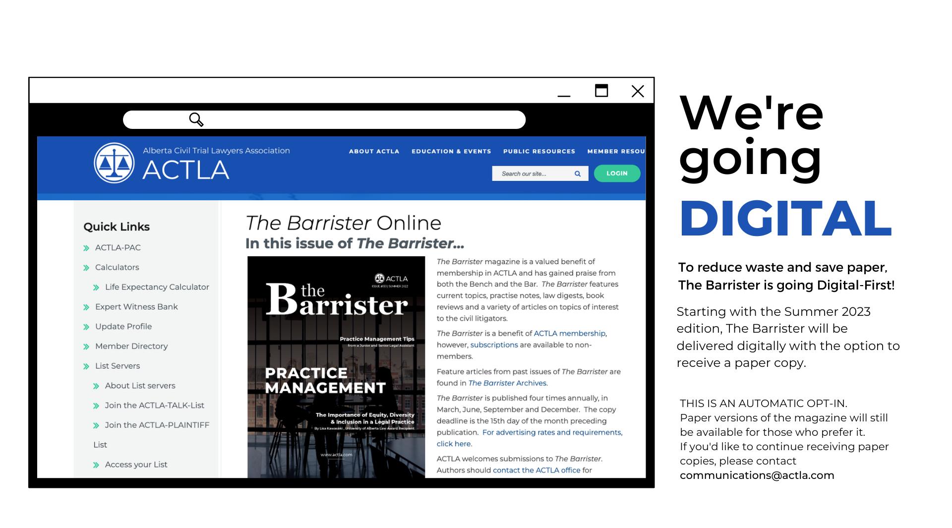Image resolution: width=952 pixels, height=528 pixels.
Task: Open The Barrister Archives link
Action: [507, 383]
